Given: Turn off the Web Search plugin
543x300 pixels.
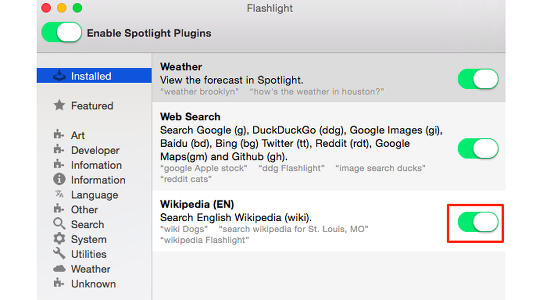Looking at the screenshot, I should click(x=478, y=148).
